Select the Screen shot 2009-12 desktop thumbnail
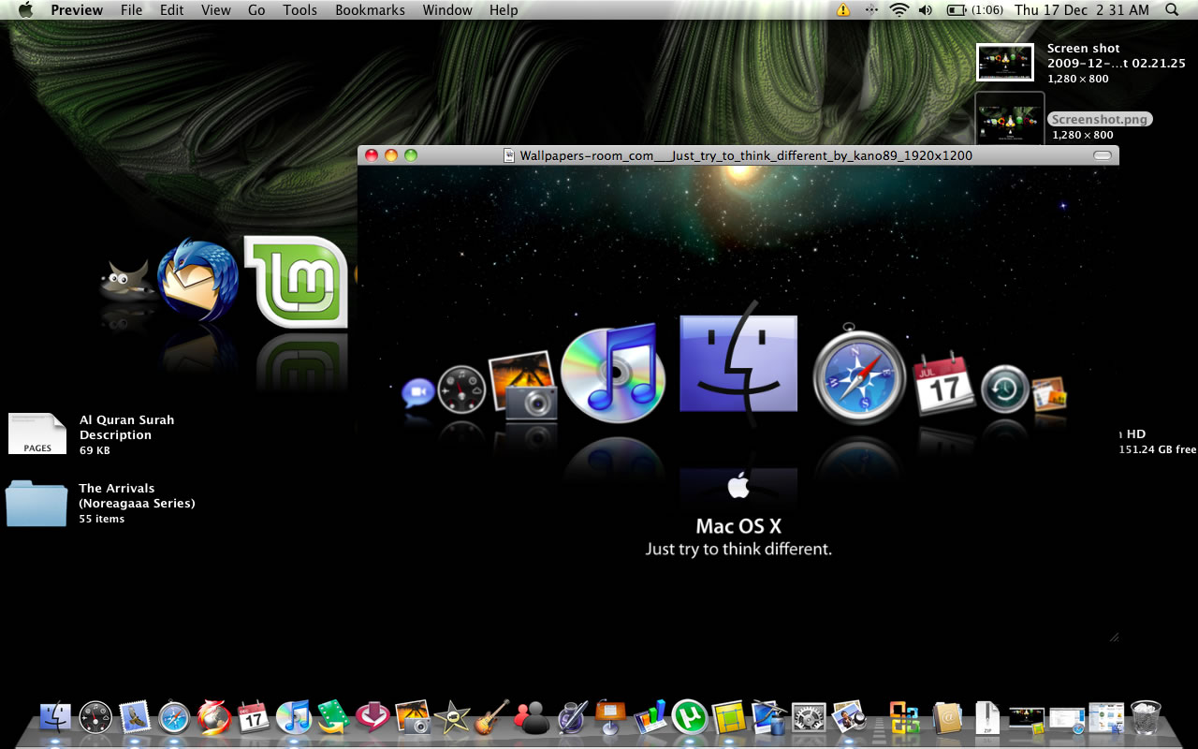This screenshot has height=749, width=1198. (1005, 62)
